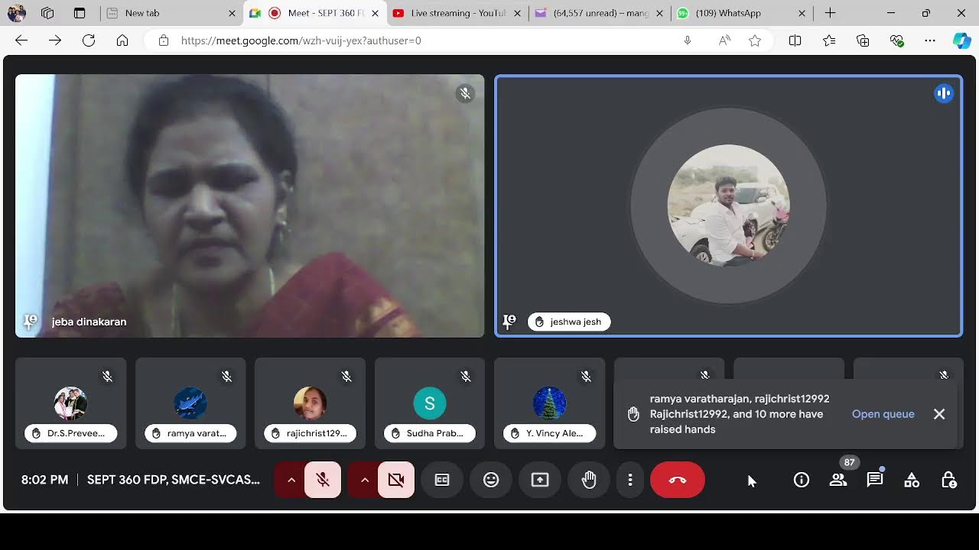Select the ramya varat participant tile

pos(190,403)
